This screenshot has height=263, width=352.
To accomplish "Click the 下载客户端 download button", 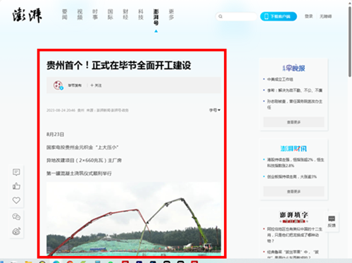I will 279,16.
